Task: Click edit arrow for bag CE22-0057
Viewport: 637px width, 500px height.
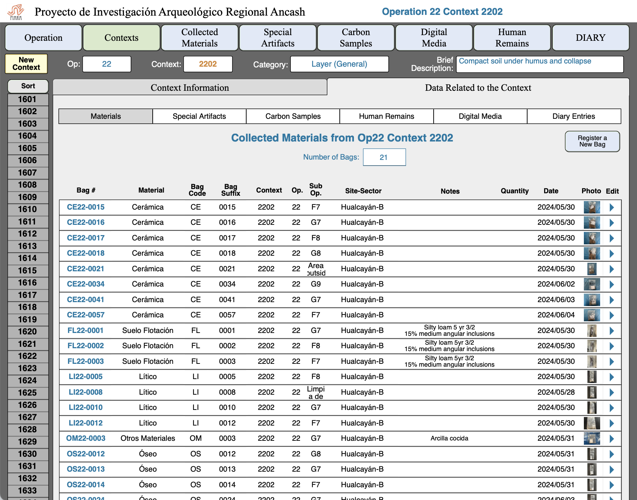Action: (x=611, y=315)
